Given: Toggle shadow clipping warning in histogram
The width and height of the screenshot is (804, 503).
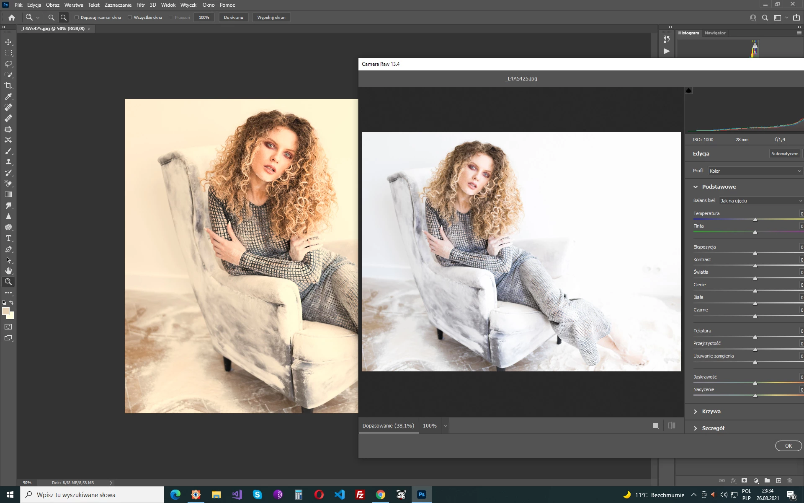Looking at the screenshot, I should tap(689, 91).
